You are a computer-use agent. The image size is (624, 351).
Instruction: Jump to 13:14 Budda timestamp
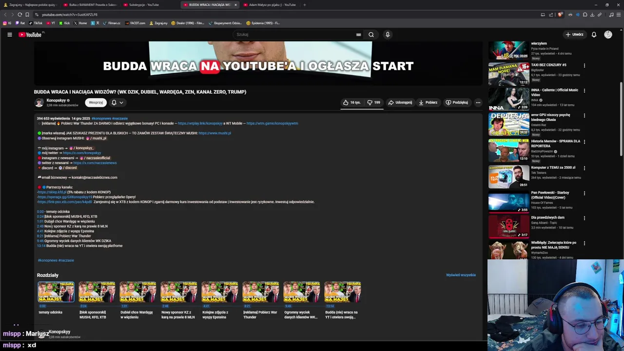click(41, 246)
